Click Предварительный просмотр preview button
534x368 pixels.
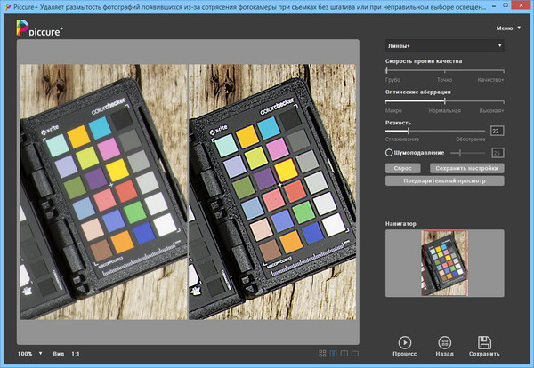pyautogui.click(x=444, y=180)
